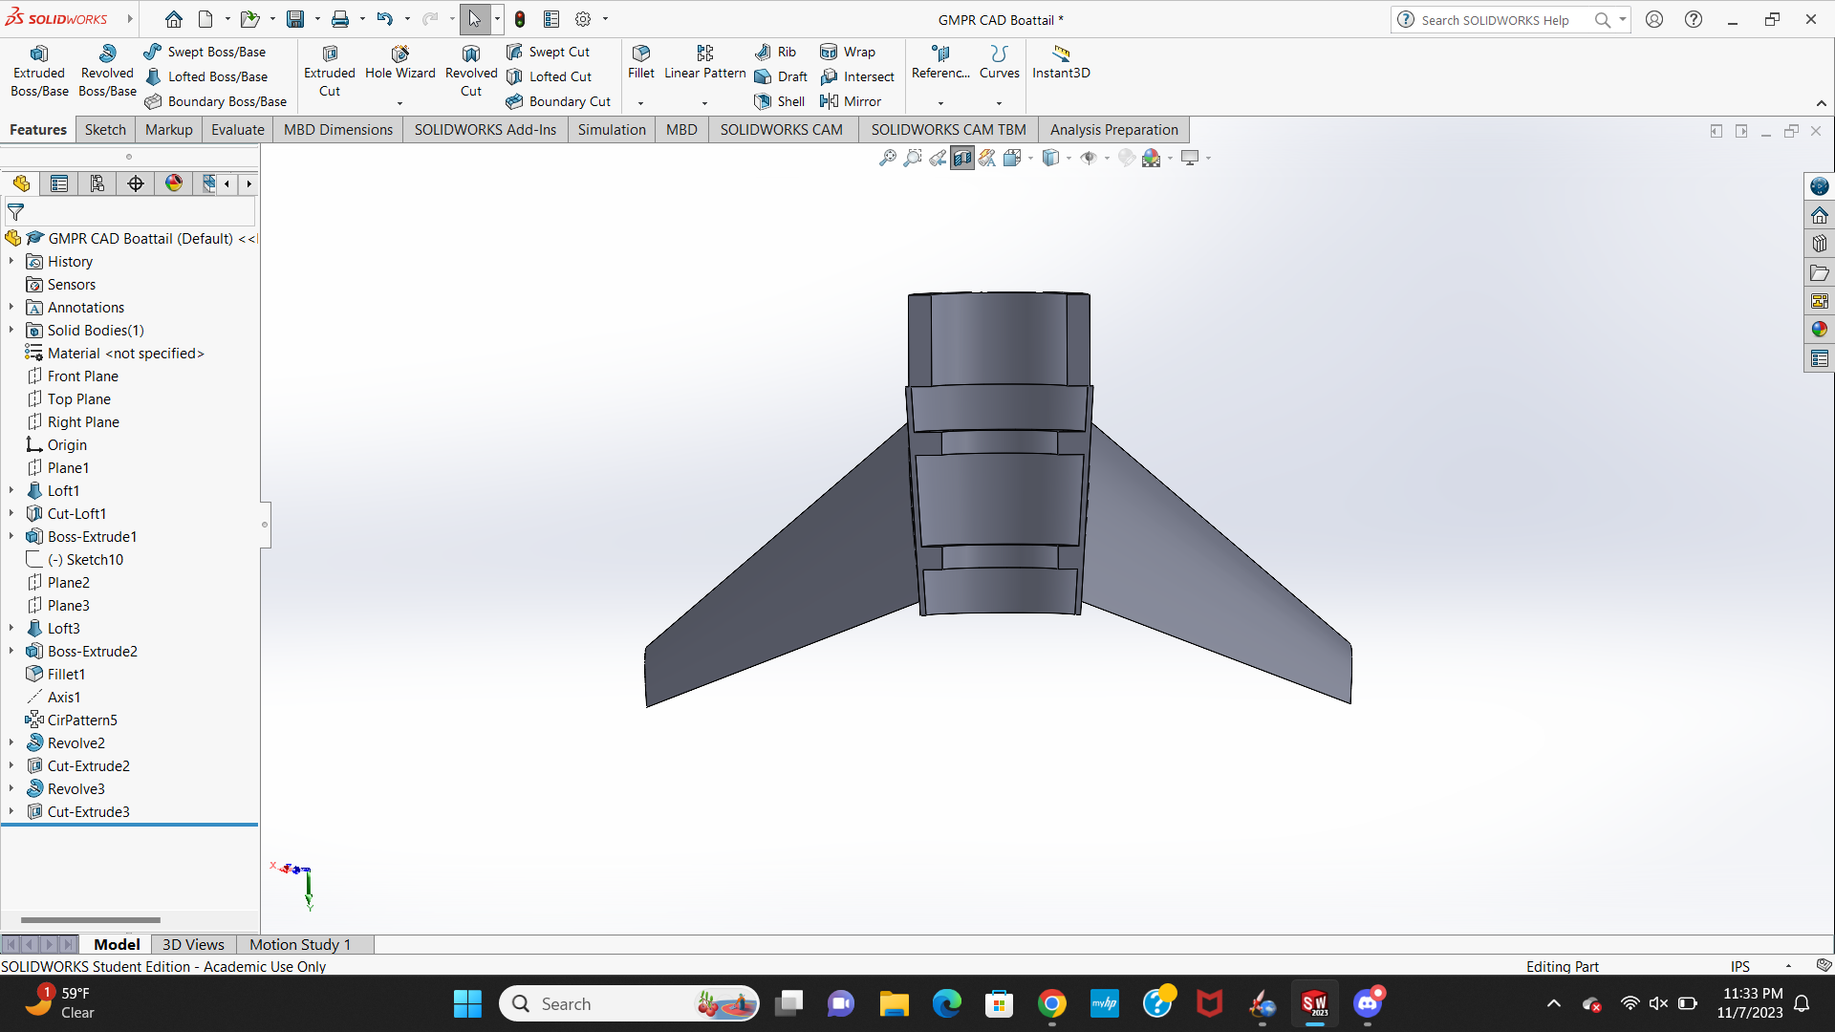Open SOLIDWORKS Add-Ins tab
Screen dimensions: 1835x1032
(485, 129)
